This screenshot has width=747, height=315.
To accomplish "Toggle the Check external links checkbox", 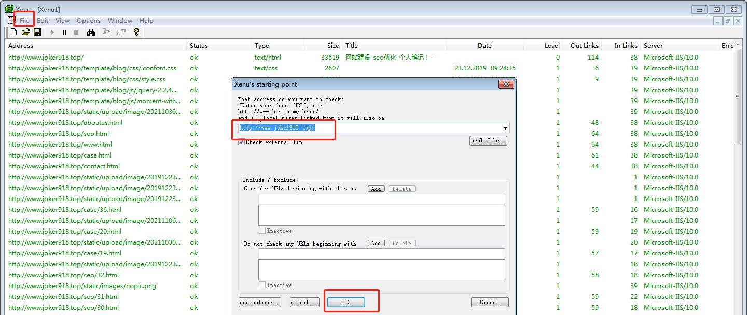I will tap(241, 142).
